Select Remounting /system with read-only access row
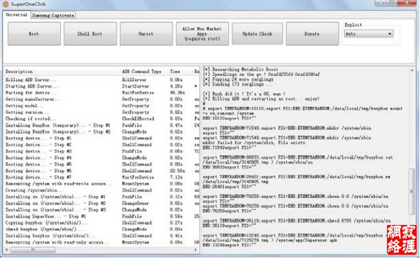Image resolution: width=420 pixels, height=258 pixels. pyautogui.click(x=102, y=242)
